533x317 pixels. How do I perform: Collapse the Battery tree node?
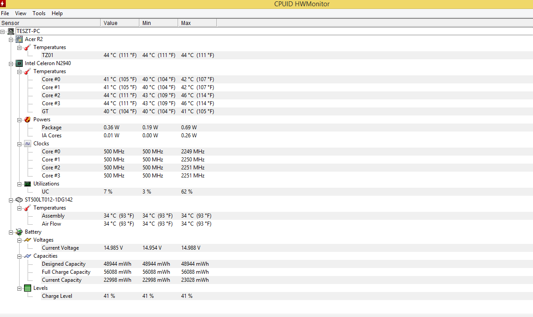(x=11, y=232)
